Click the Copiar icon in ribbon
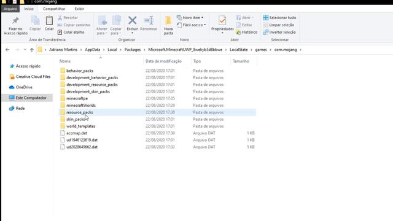The width and height of the screenshot is (393, 221). tap(35, 20)
